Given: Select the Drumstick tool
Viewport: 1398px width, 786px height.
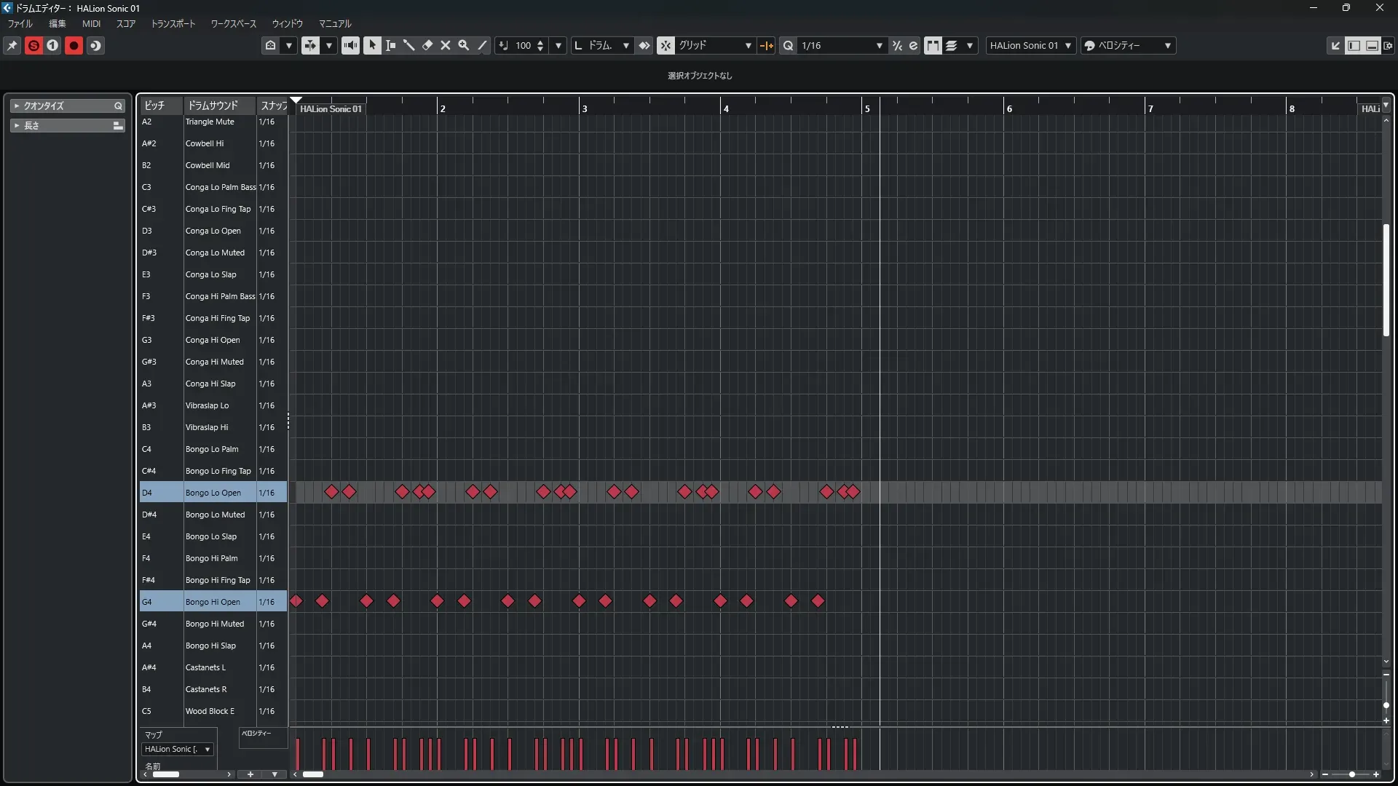Looking at the screenshot, I should [409, 45].
